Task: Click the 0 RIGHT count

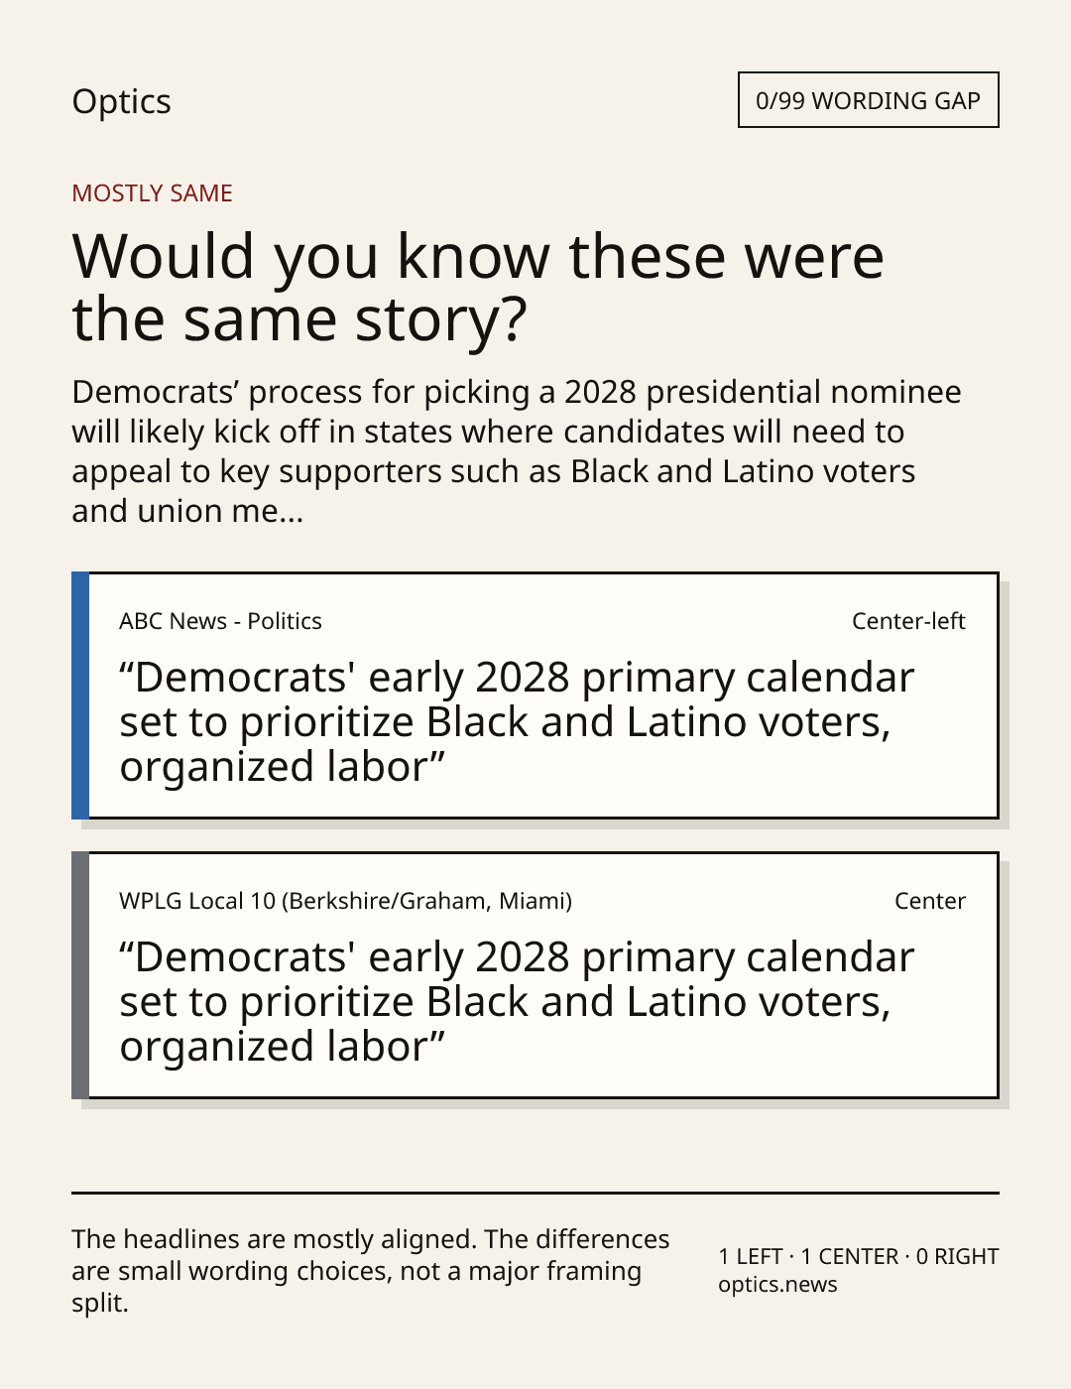Action: click(x=957, y=1256)
